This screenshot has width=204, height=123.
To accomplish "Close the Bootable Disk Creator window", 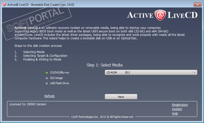I will (197, 4).
